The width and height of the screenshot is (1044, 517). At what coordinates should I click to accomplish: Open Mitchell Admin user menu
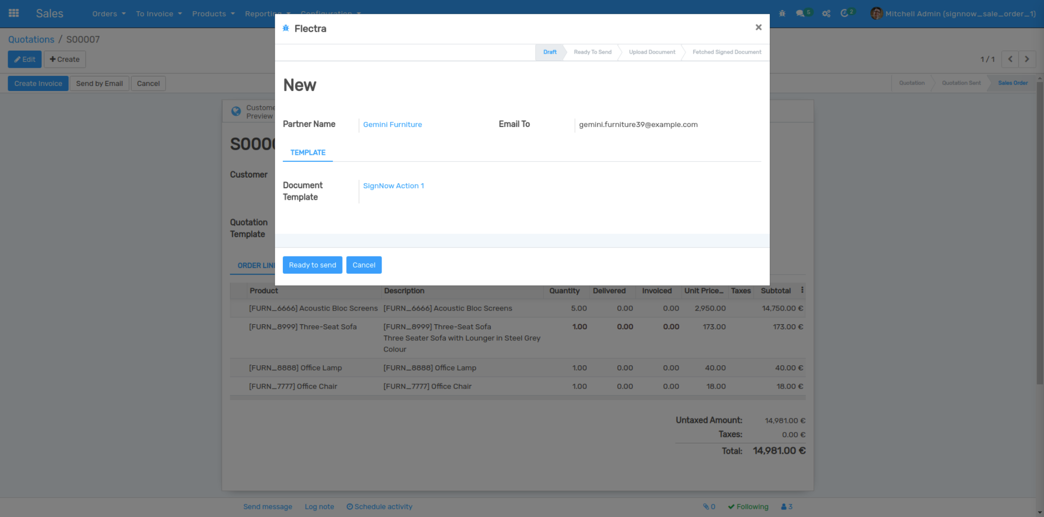pos(953,14)
